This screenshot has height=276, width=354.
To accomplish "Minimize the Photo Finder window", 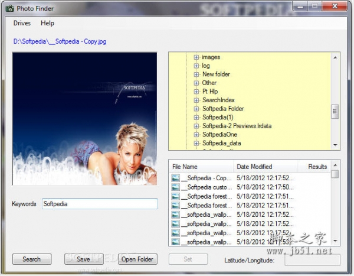I will pyautogui.click(x=300, y=6).
